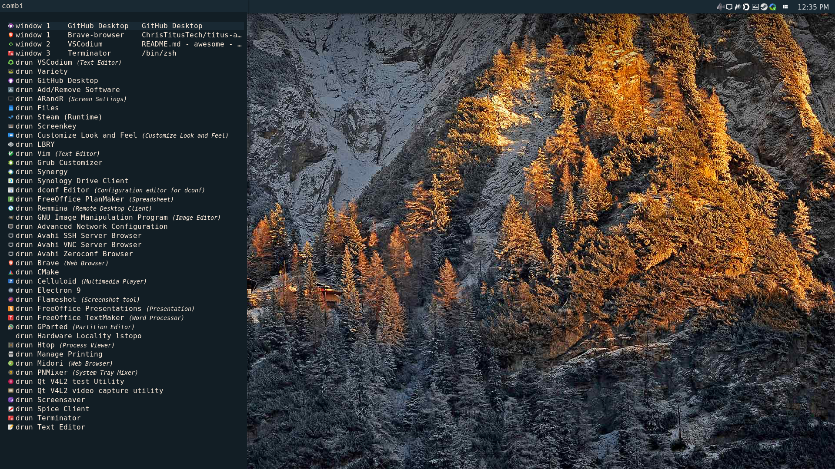The width and height of the screenshot is (835, 469).
Task: Click the combi prompt input field
Action: click(x=130, y=6)
